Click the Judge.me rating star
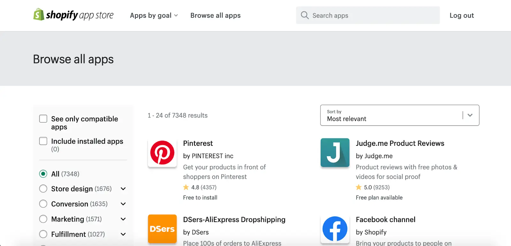 coord(359,187)
